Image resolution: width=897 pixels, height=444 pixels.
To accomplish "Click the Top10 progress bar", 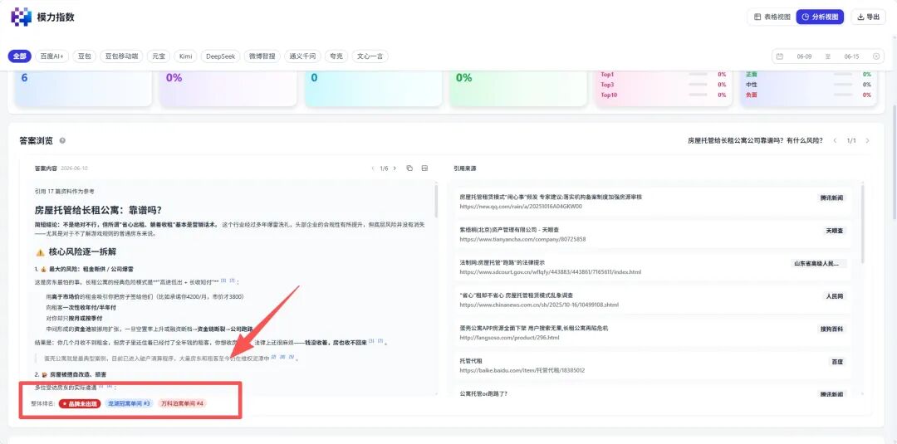I will 698,95.
